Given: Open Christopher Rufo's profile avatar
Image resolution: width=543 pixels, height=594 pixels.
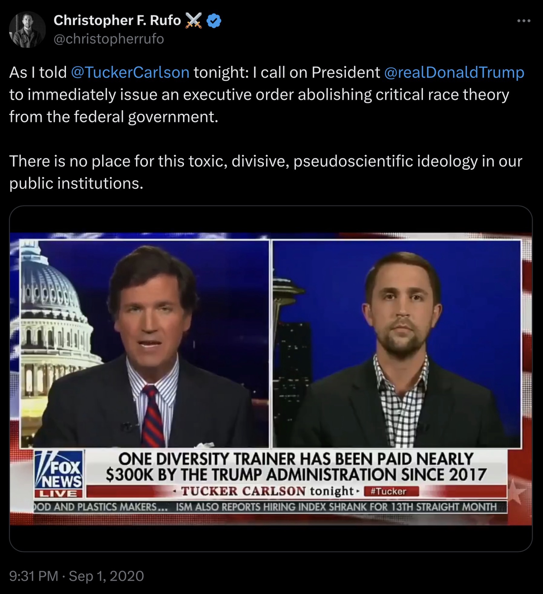Looking at the screenshot, I should pos(27,30).
